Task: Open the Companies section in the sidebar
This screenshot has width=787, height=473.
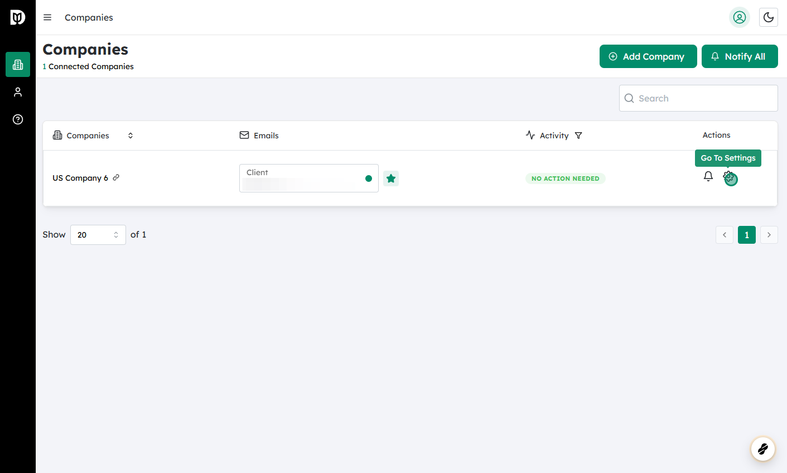Action: (x=17, y=64)
